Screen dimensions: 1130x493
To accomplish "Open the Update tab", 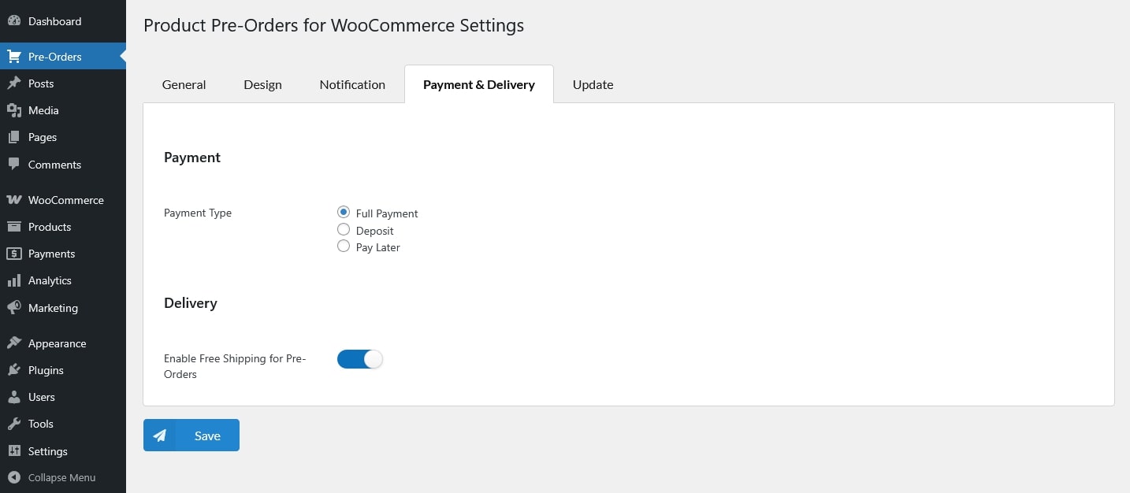I will point(593,85).
